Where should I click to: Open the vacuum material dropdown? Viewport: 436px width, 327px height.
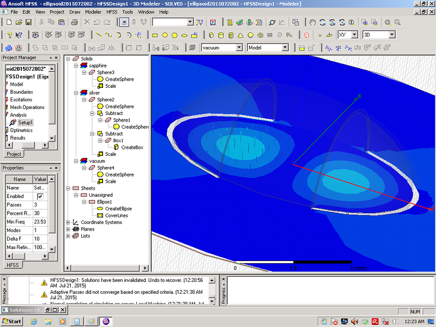tap(240, 47)
